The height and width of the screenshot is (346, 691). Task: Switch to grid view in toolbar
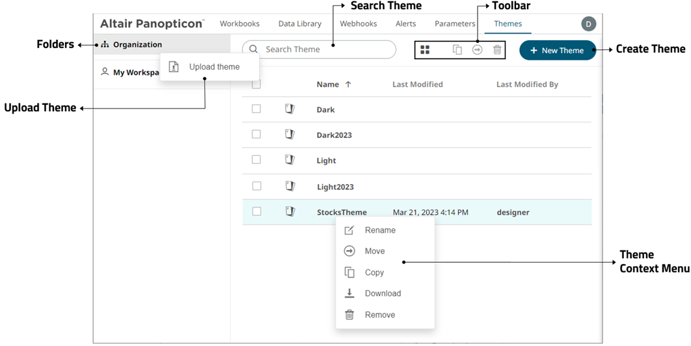click(425, 50)
